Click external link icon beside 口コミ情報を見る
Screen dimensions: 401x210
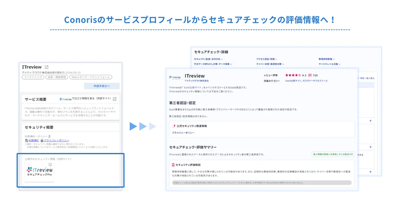(115, 99)
